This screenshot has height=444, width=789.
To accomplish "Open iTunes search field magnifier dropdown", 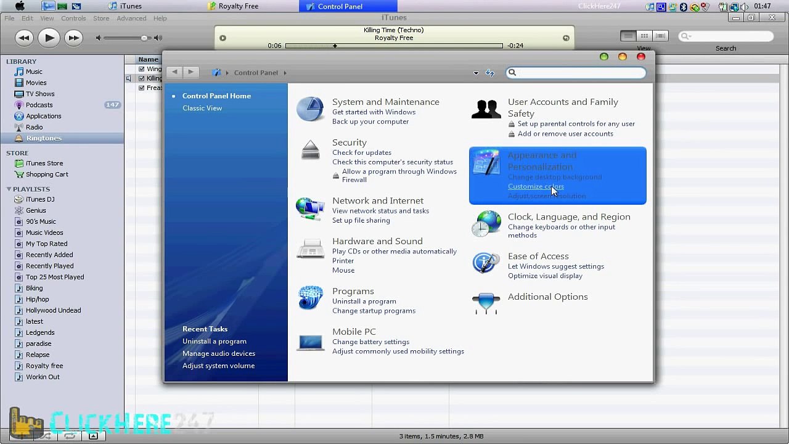I will (x=687, y=36).
